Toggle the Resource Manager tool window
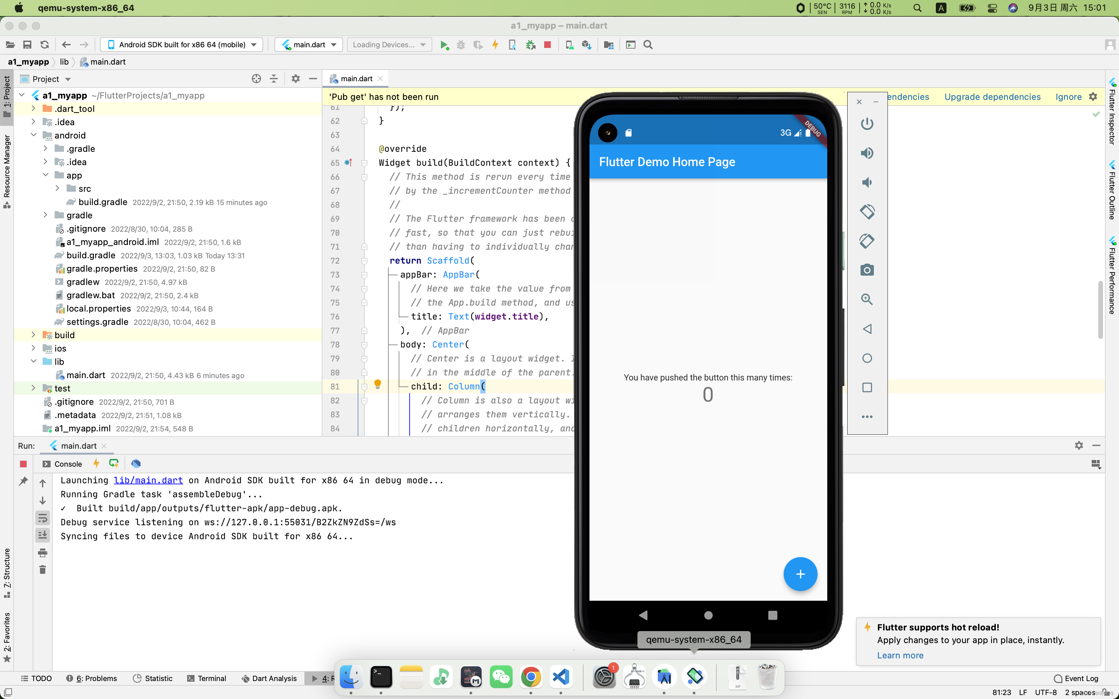 pos(6,171)
